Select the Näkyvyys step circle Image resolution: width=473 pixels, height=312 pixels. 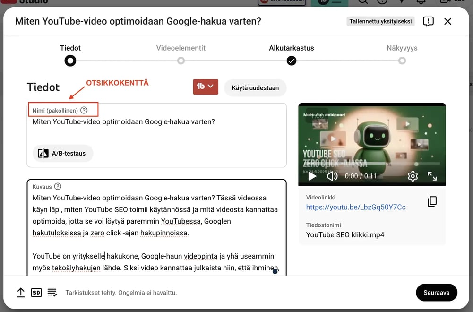pyautogui.click(x=402, y=61)
